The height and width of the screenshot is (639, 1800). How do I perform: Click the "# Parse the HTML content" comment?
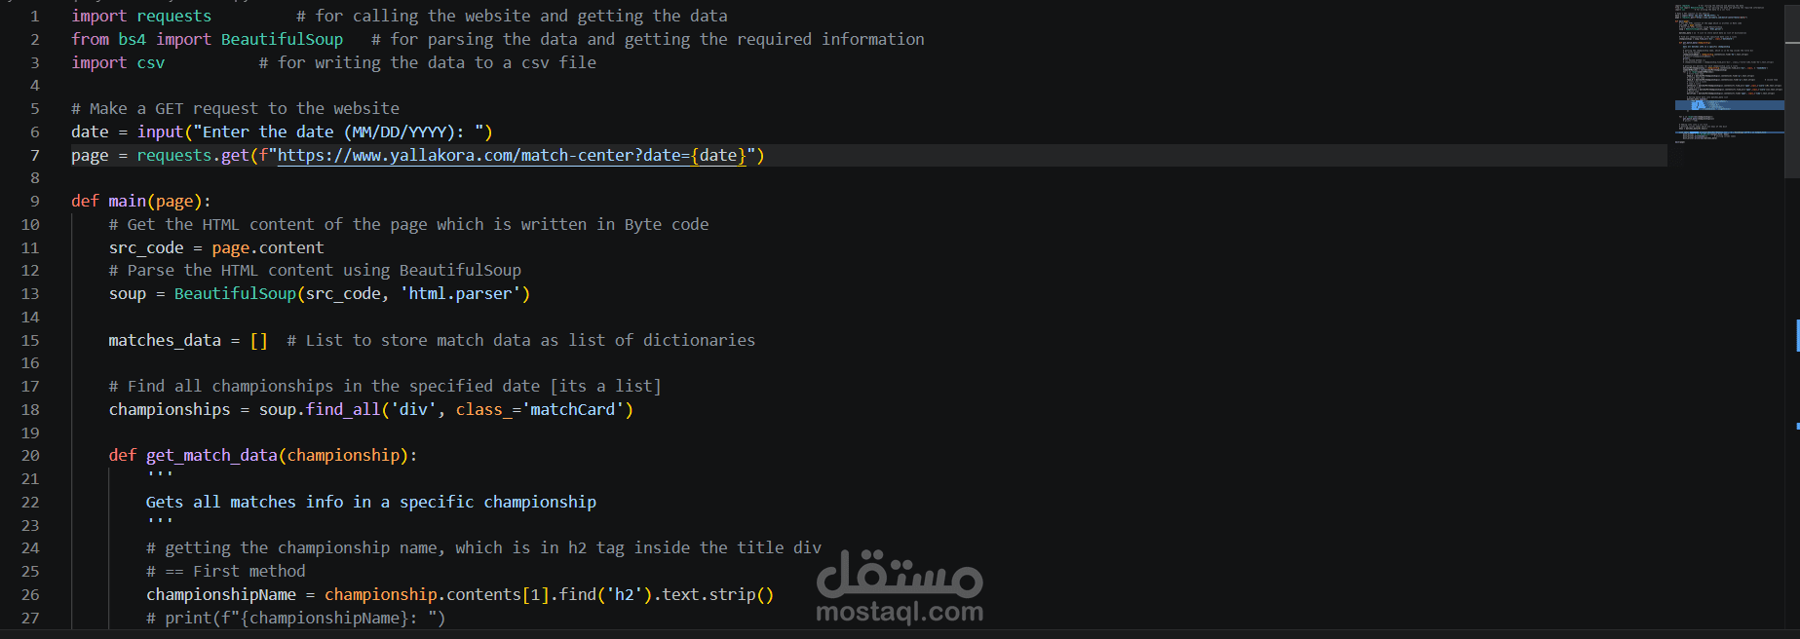pos(315,271)
